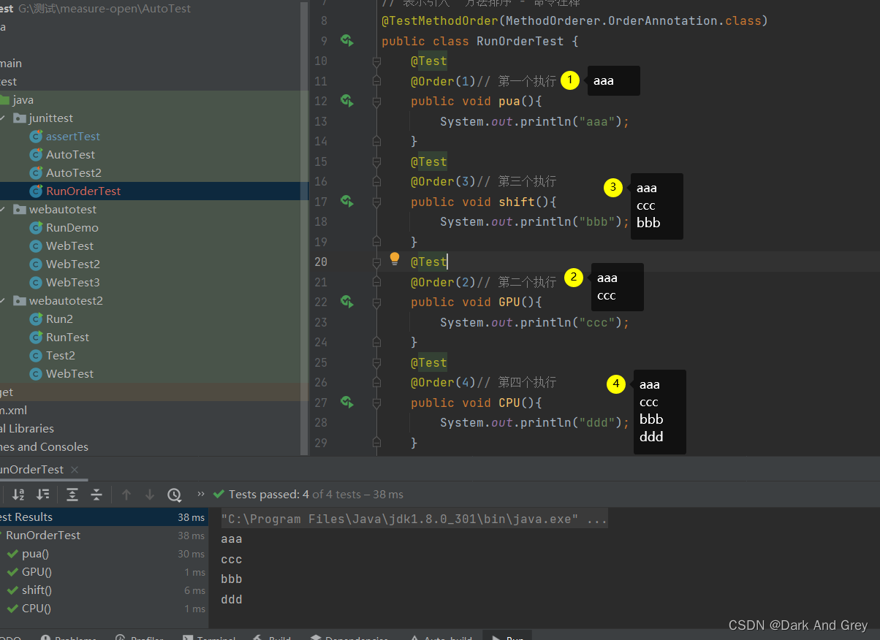Collapse the webautotest2 package in project tree

pyautogui.click(x=4, y=301)
